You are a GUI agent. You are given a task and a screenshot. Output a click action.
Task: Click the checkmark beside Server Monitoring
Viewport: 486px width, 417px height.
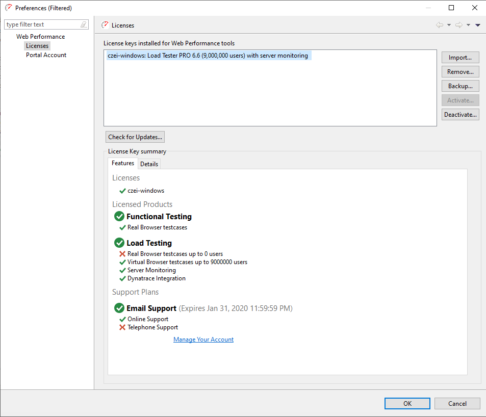pyautogui.click(x=122, y=271)
